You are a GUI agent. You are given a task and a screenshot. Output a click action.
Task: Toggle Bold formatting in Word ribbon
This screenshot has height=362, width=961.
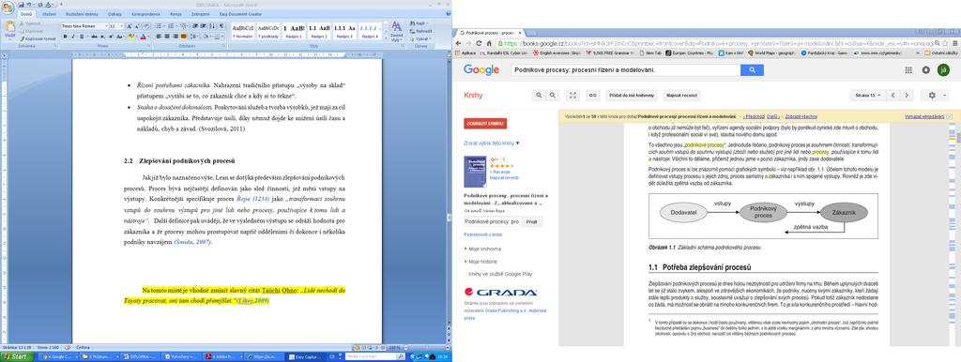[65, 37]
